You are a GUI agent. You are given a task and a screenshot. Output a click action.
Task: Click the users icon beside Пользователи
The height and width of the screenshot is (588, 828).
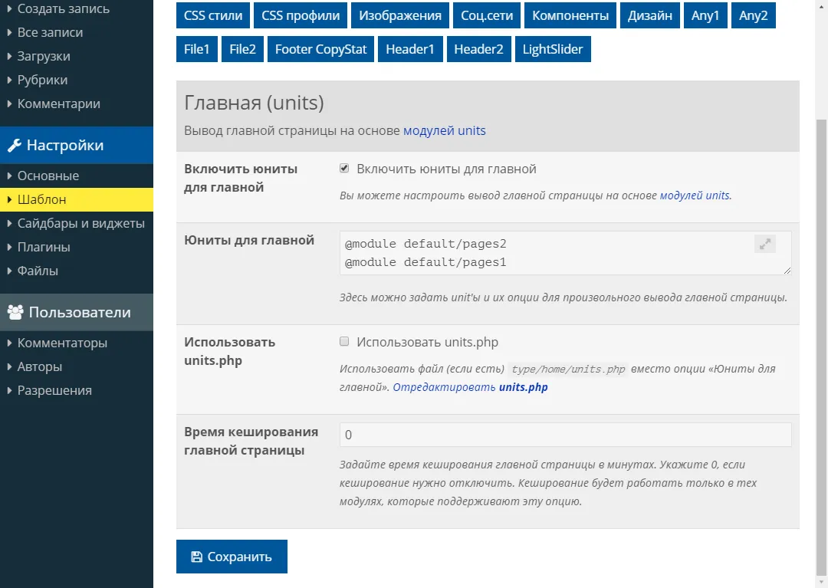pos(15,313)
